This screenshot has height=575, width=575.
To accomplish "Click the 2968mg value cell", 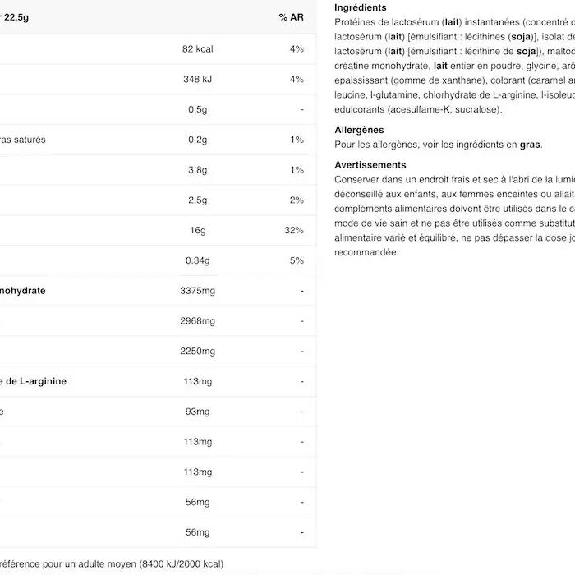I will 197,321.
